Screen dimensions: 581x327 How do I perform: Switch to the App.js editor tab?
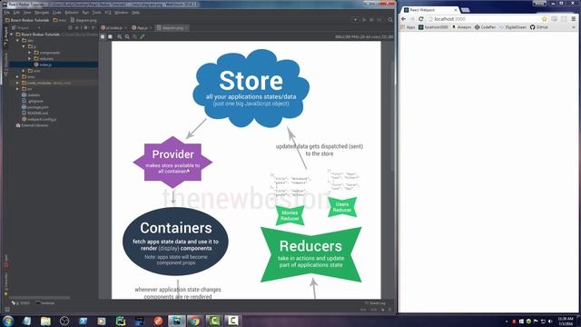pos(142,28)
